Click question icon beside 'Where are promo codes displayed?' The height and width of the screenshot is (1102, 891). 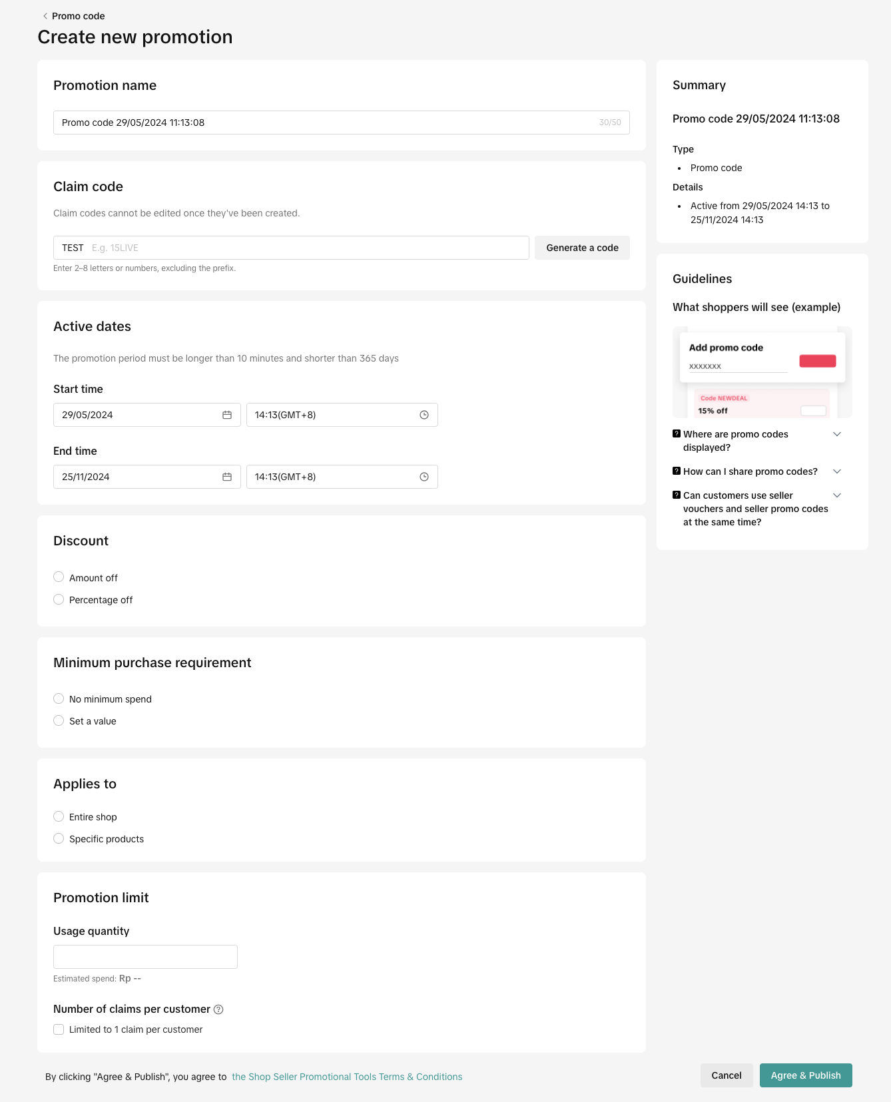[x=677, y=433]
